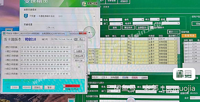Open 使用说明 usage instructions button
The height and width of the screenshot is (102, 200).
[79, 56]
